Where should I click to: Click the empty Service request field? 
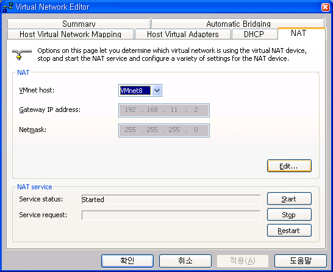pyautogui.click(x=171, y=215)
